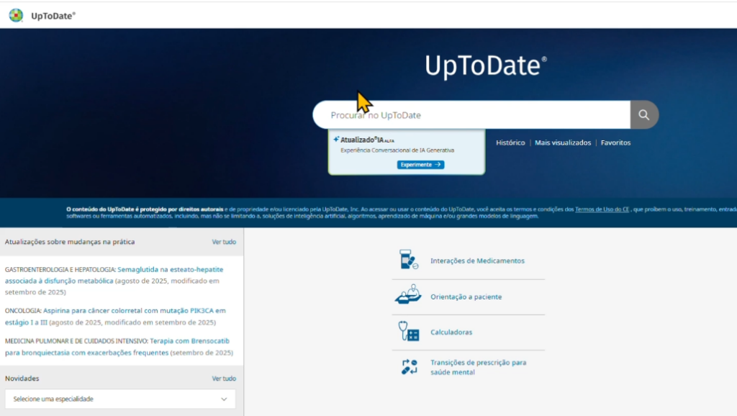Click Ver tudo next to Novidades
The image size is (737, 416).
pyautogui.click(x=224, y=379)
